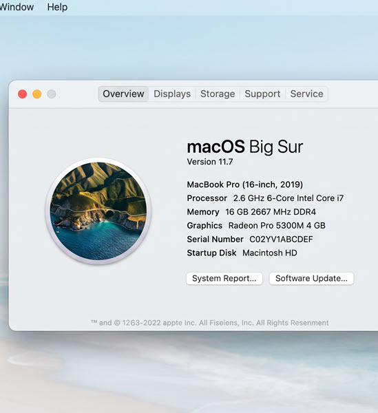Open the Support tab
The image size is (378, 413).
262,94
